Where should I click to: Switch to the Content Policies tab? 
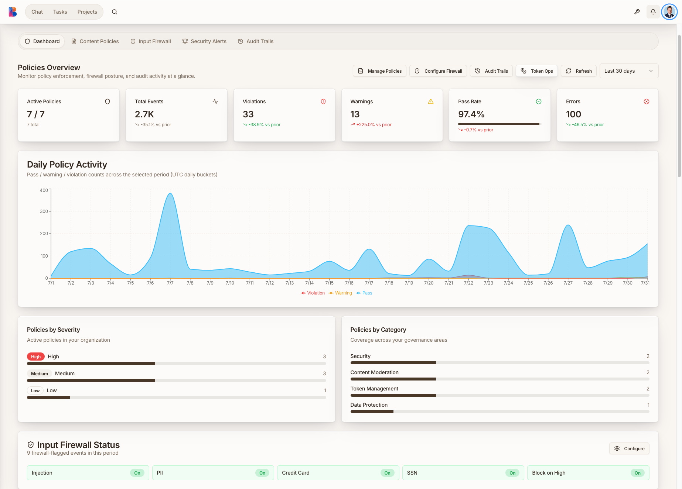[x=95, y=41]
